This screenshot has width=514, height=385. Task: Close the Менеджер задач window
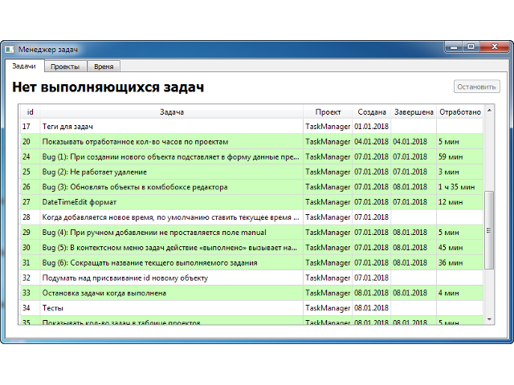(495, 47)
